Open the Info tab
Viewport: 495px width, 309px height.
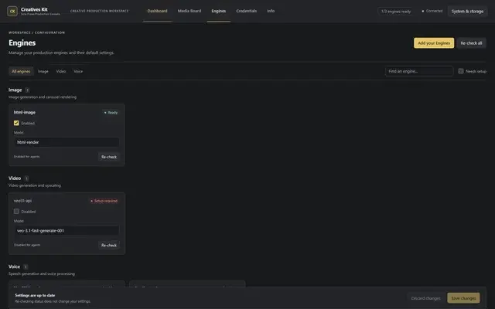tap(271, 11)
